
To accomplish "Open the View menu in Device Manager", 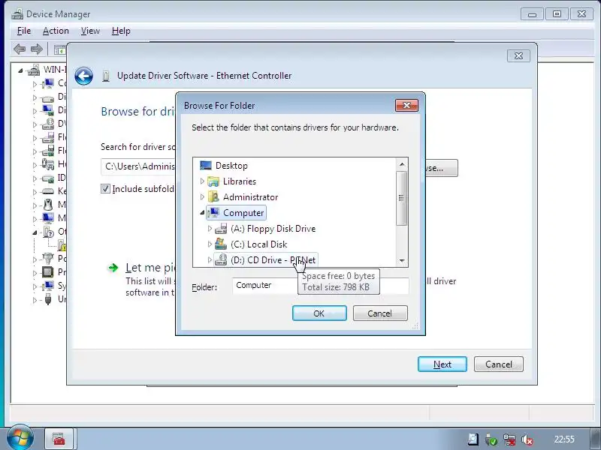I will (90, 31).
